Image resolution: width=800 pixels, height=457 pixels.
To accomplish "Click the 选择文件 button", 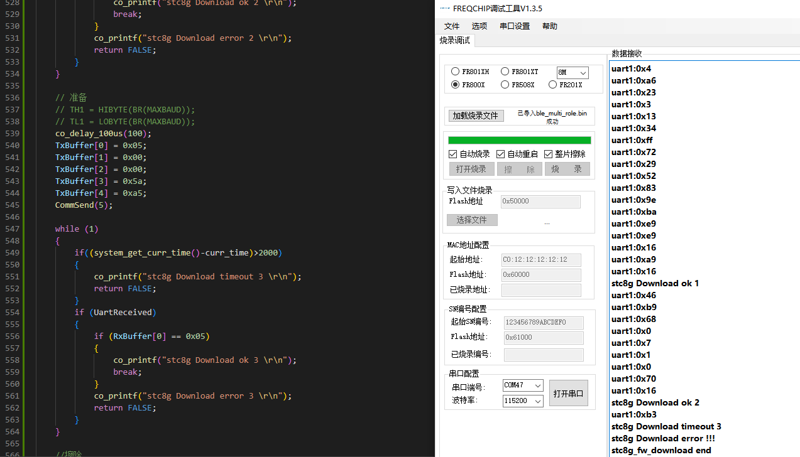I will click(472, 220).
